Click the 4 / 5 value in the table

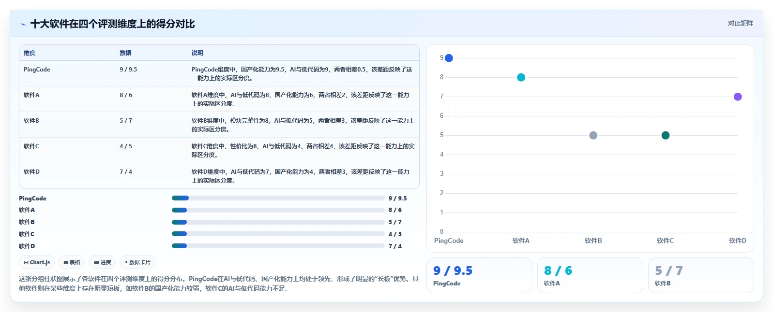[x=126, y=146]
